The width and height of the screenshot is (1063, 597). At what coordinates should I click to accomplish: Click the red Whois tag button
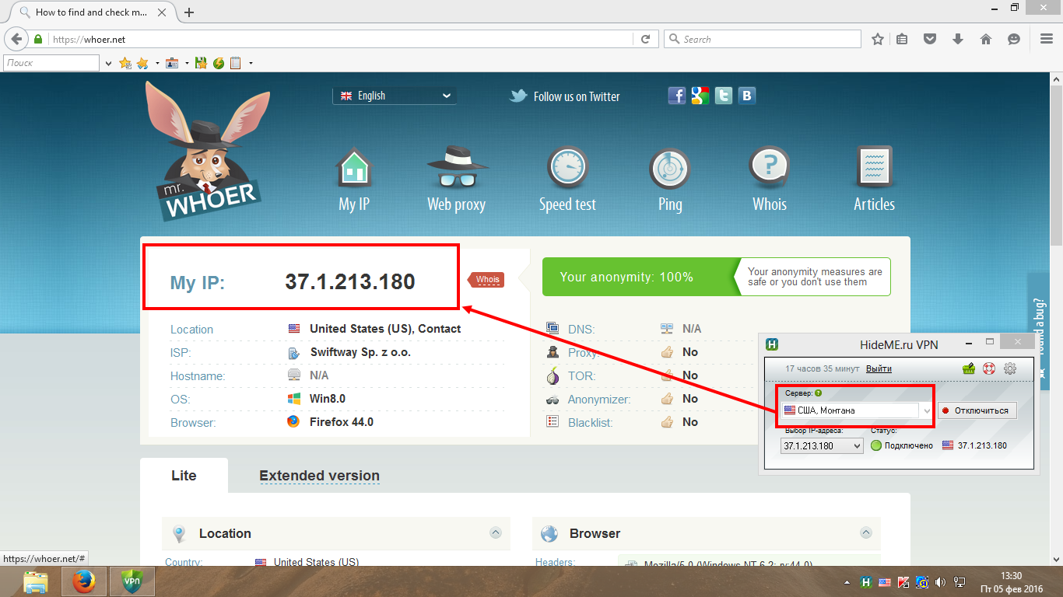(486, 280)
